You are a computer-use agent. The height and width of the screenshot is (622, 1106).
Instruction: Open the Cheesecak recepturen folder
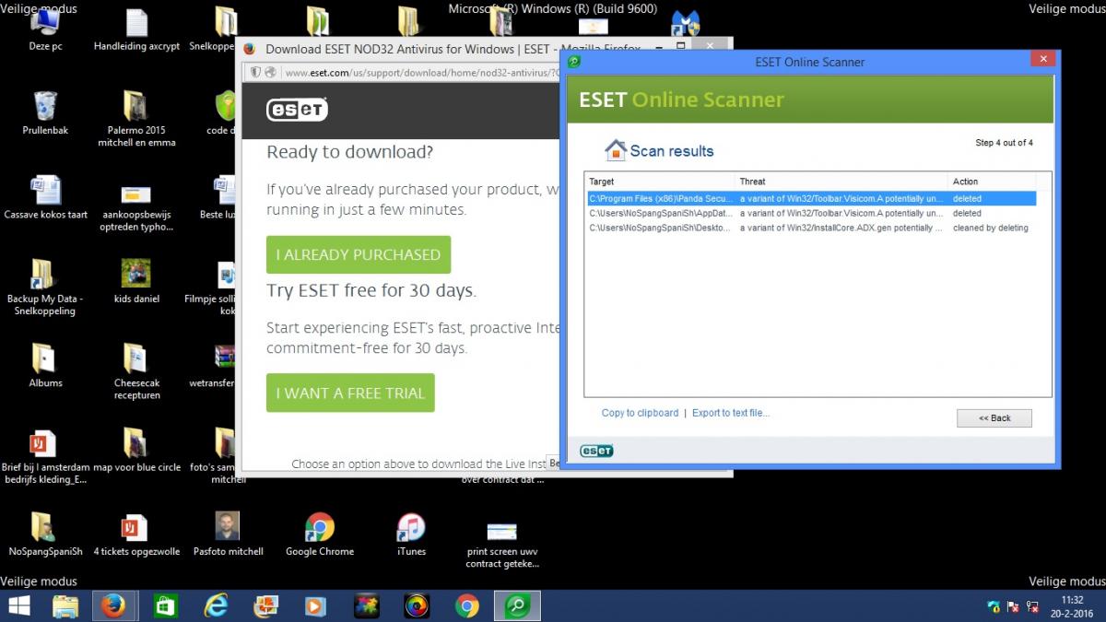pos(136,370)
